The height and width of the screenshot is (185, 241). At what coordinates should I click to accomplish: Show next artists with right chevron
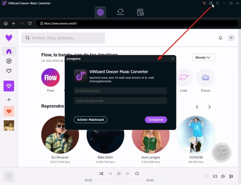[209, 107]
